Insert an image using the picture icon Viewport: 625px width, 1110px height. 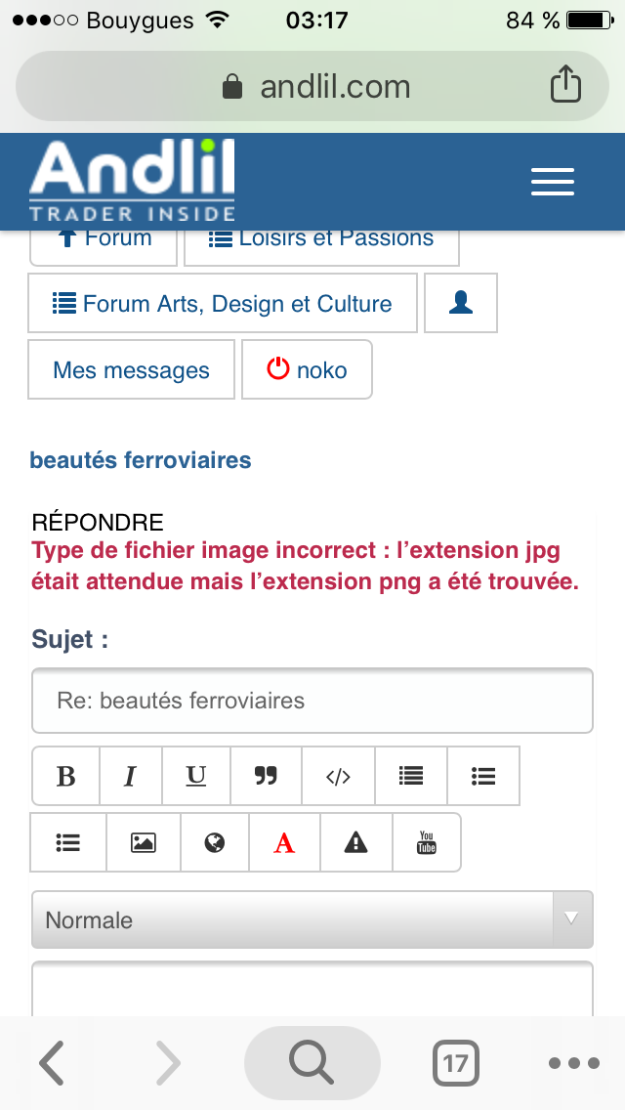pyautogui.click(x=144, y=842)
